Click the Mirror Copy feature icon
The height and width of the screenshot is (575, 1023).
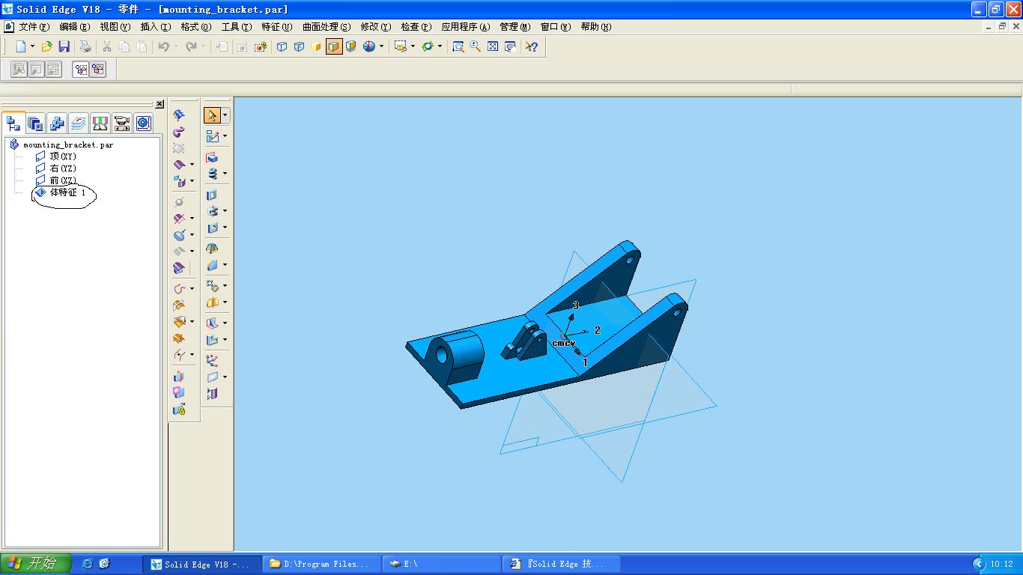[213, 302]
